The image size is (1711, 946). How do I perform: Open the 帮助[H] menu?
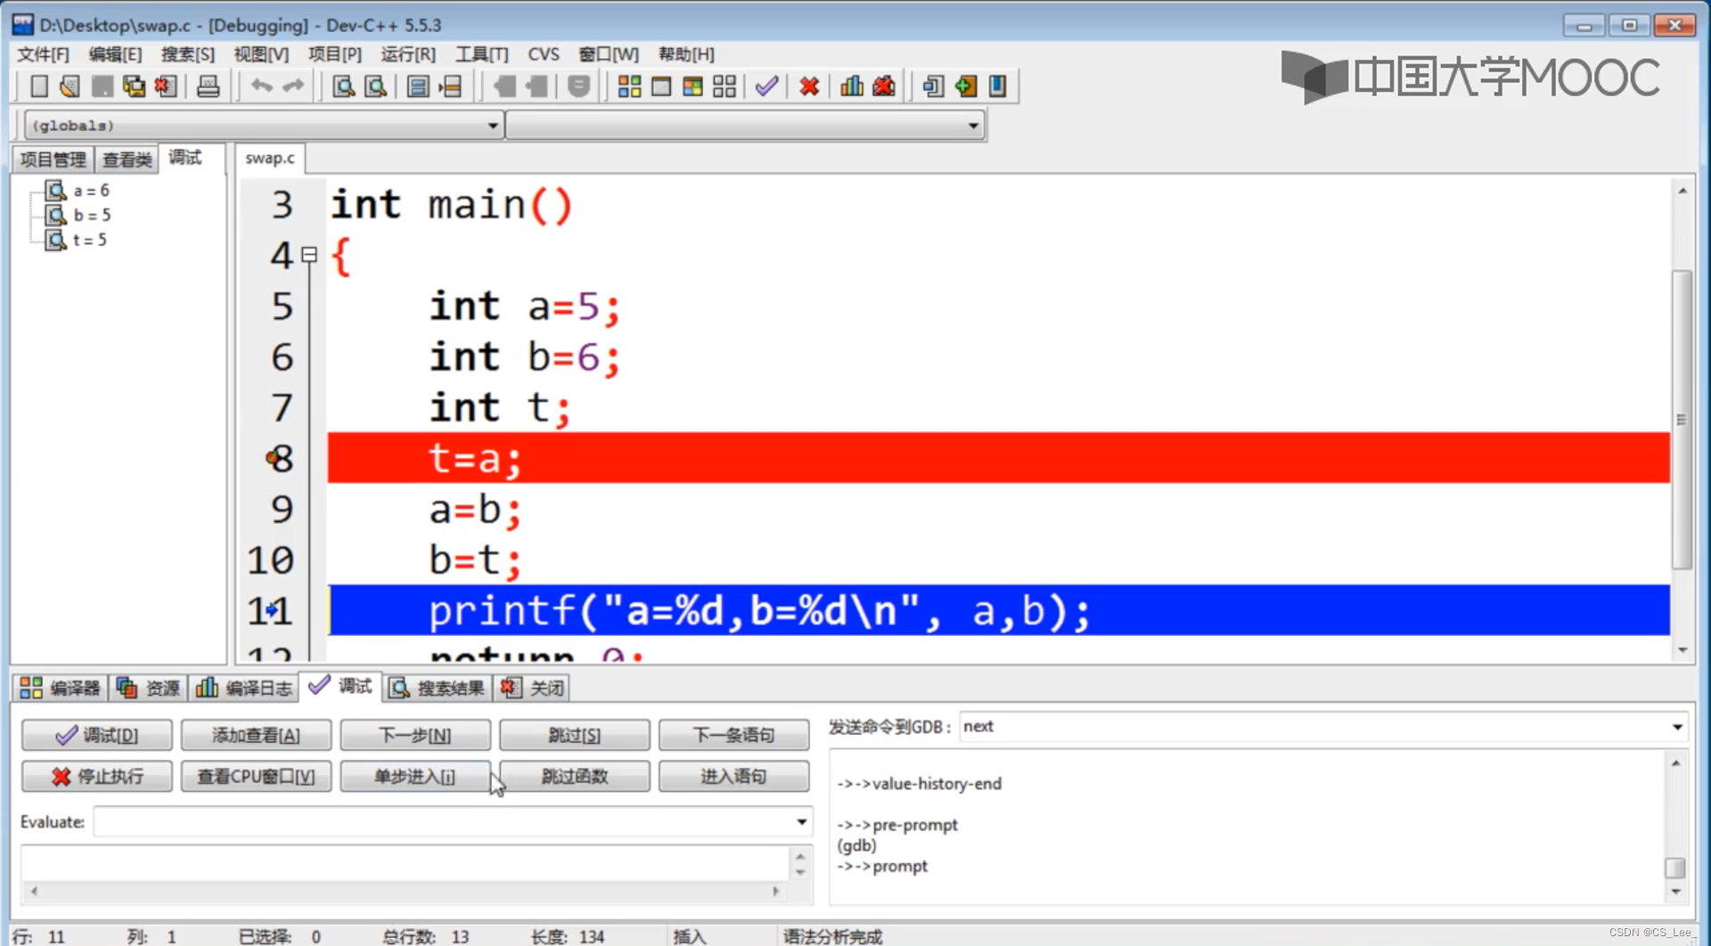(x=686, y=54)
